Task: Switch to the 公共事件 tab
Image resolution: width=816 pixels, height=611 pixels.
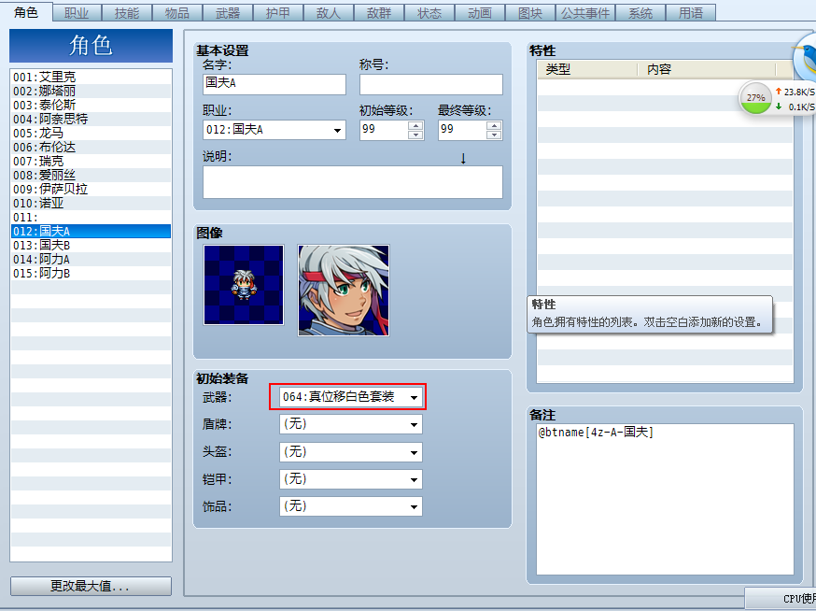Action: (585, 13)
